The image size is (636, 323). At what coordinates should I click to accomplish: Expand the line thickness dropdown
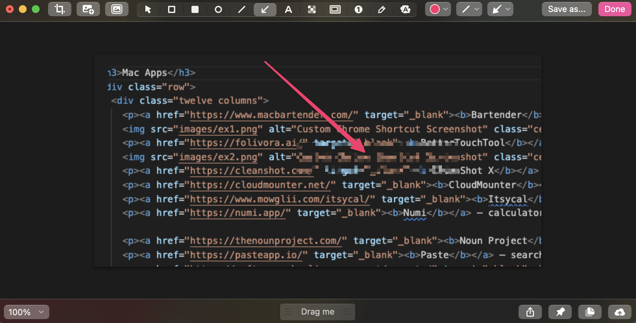(x=476, y=9)
